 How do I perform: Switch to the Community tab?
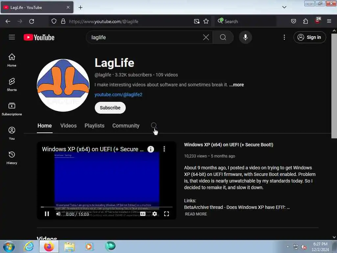[126, 126]
